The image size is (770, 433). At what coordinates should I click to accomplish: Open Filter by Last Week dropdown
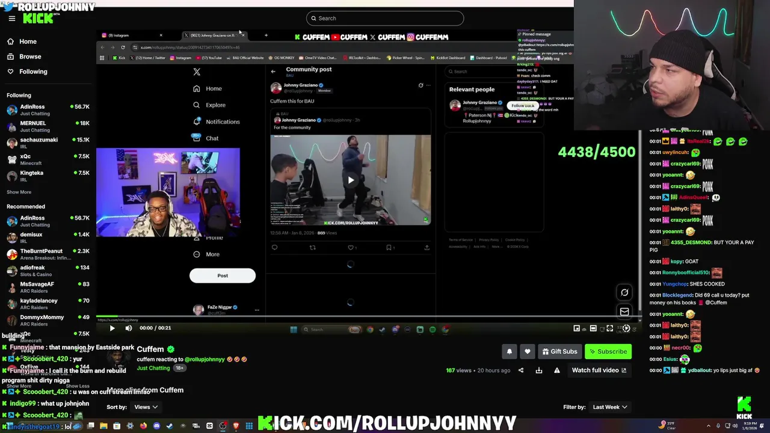pos(610,407)
